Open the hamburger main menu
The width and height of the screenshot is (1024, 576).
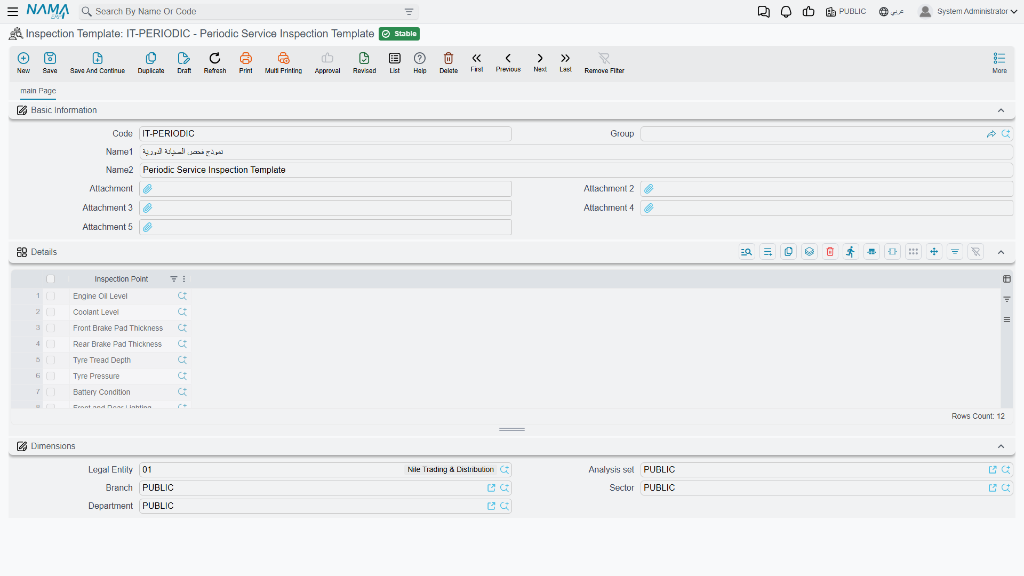point(13,12)
